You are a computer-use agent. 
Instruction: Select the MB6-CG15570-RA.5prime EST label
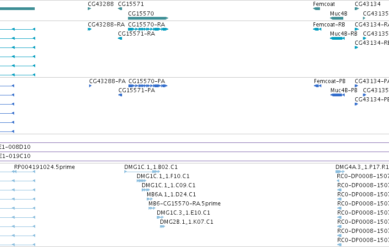[x=185, y=204]
